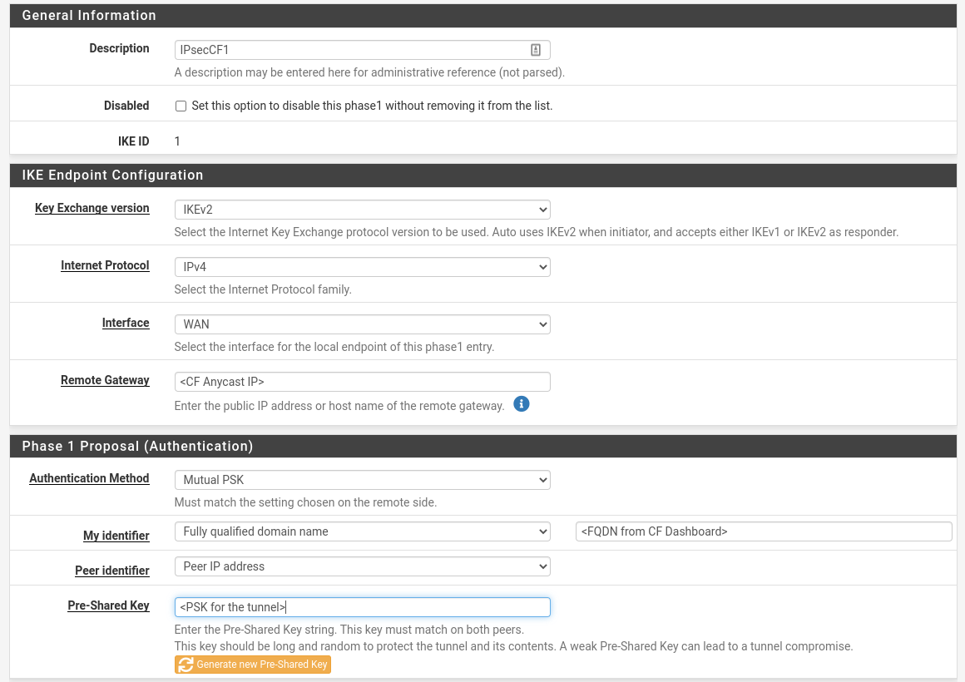965x682 pixels.
Task: Open the Peer identifier dropdown
Action: [362, 566]
